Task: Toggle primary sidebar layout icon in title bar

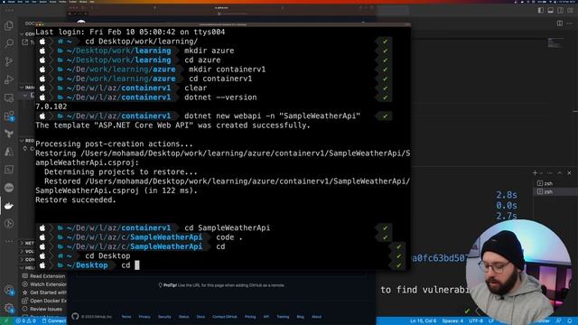Action: pyautogui.click(x=540, y=10)
